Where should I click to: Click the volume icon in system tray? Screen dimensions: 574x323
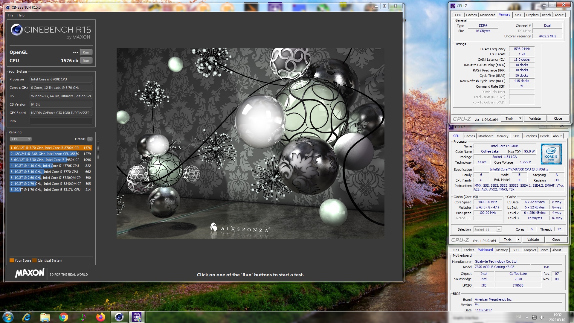(541, 317)
